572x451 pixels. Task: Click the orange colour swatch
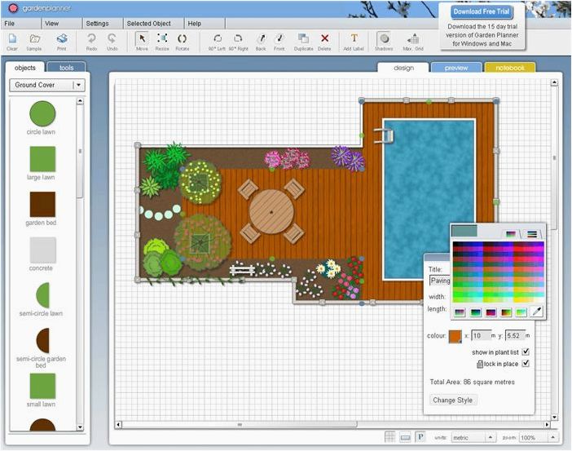point(455,336)
